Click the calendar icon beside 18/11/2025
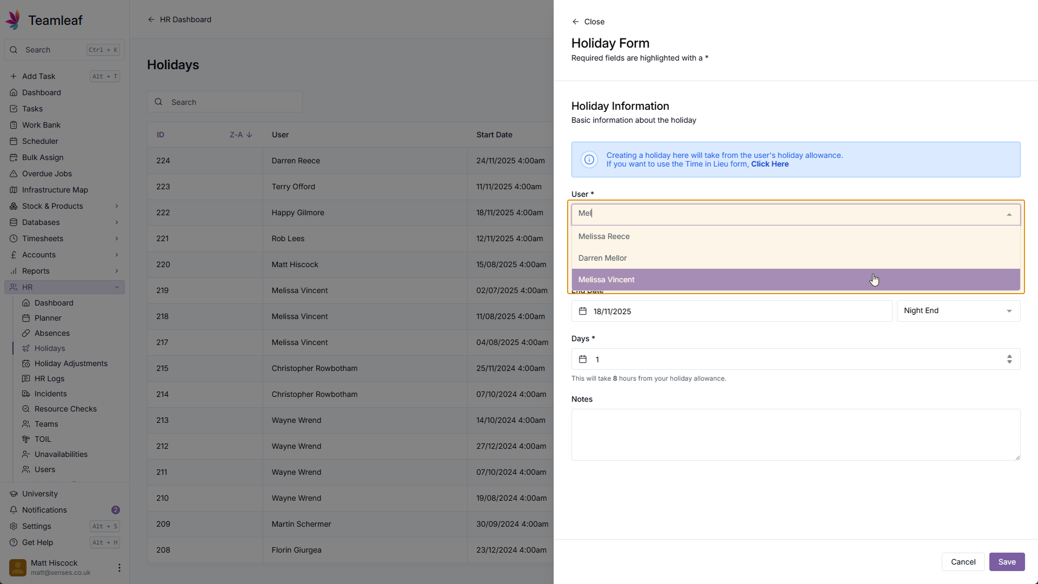This screenshot has height=584, width=1038. point(583,311)
